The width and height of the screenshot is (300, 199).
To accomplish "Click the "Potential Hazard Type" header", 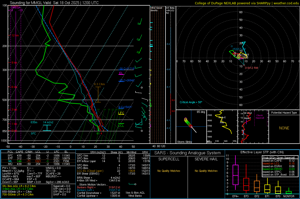I will click(284, 113).
